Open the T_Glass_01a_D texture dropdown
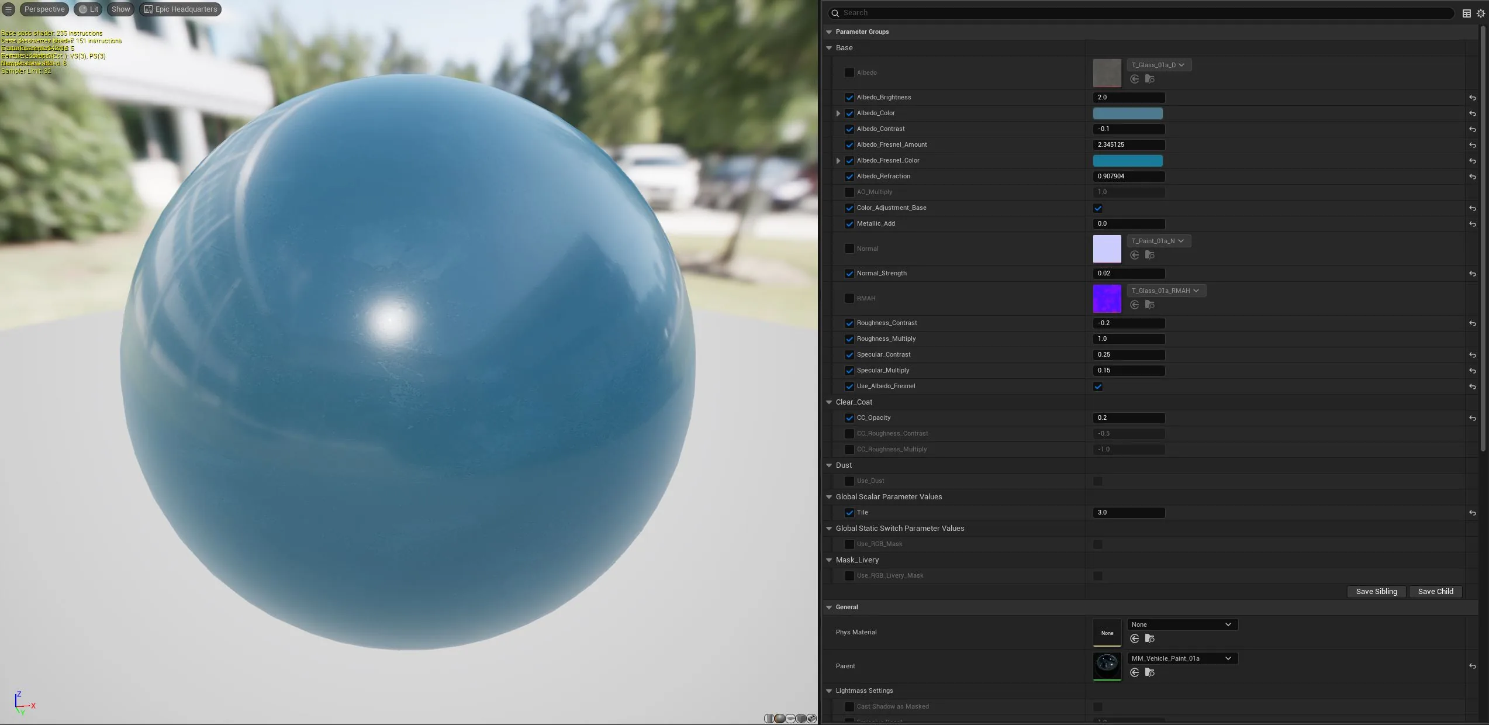 click(x=1159, y=65)
